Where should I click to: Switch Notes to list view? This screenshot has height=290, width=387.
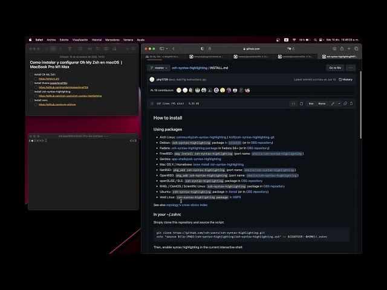pos(47,48)
